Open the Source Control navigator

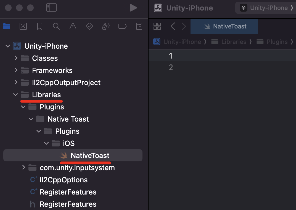(23, 26)
